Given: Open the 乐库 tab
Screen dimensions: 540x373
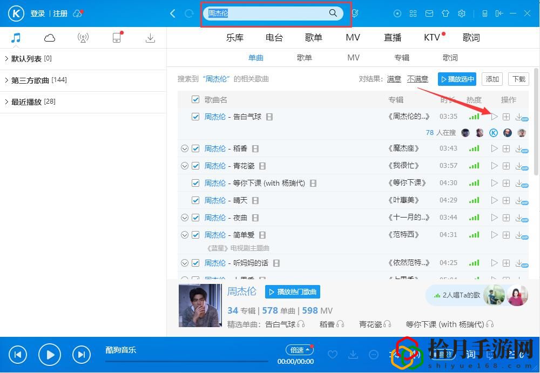Looking at the screenshot, I should pos(235,38).
